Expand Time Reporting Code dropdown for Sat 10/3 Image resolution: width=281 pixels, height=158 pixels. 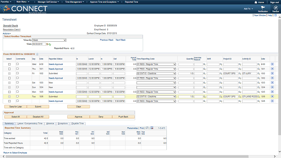156,83
